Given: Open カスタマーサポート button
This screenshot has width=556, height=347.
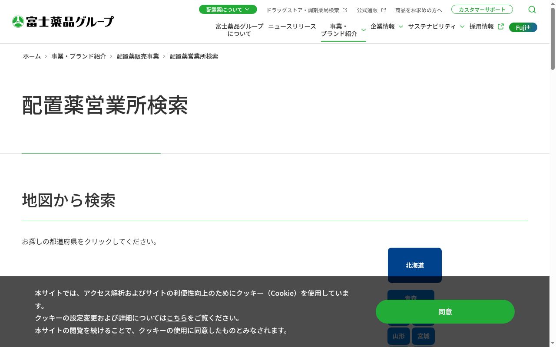Looking at the screenshot, I should coord(482,10).
